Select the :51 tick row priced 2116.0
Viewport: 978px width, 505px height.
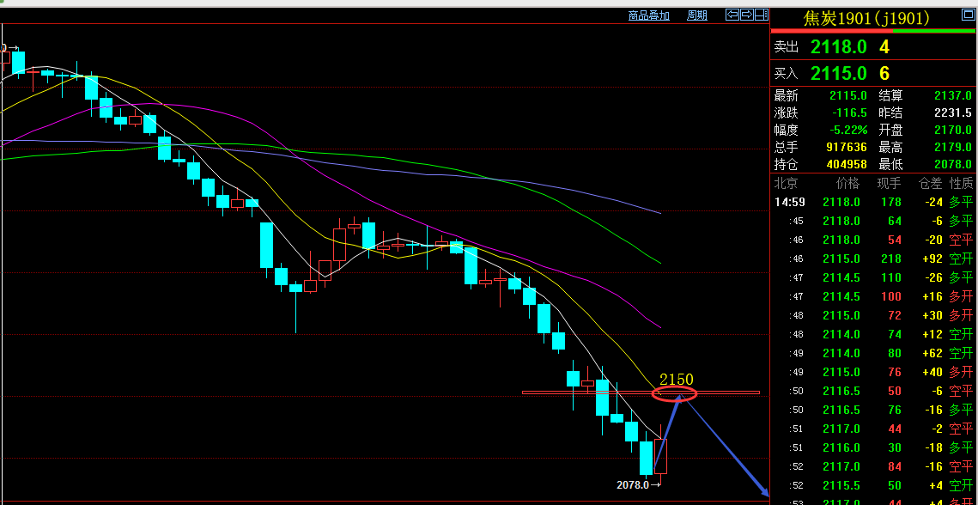click(x=873, y=447)
